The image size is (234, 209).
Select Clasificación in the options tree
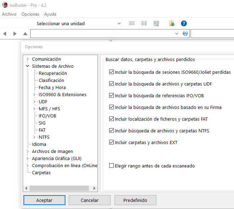click(51, 81)
